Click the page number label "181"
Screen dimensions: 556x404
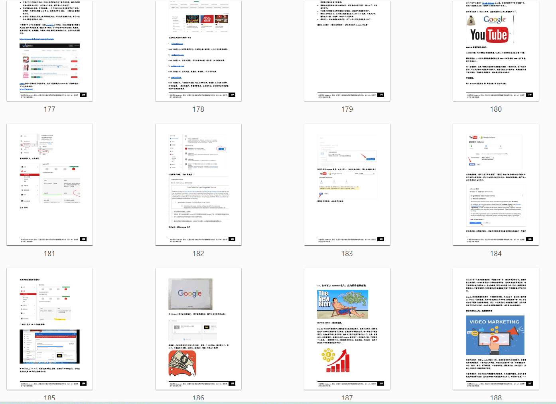click(49, 254)
